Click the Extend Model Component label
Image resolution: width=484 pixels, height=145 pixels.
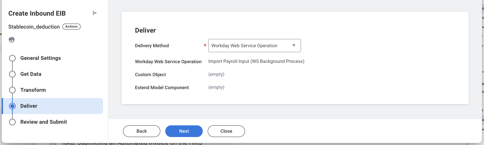162,87
